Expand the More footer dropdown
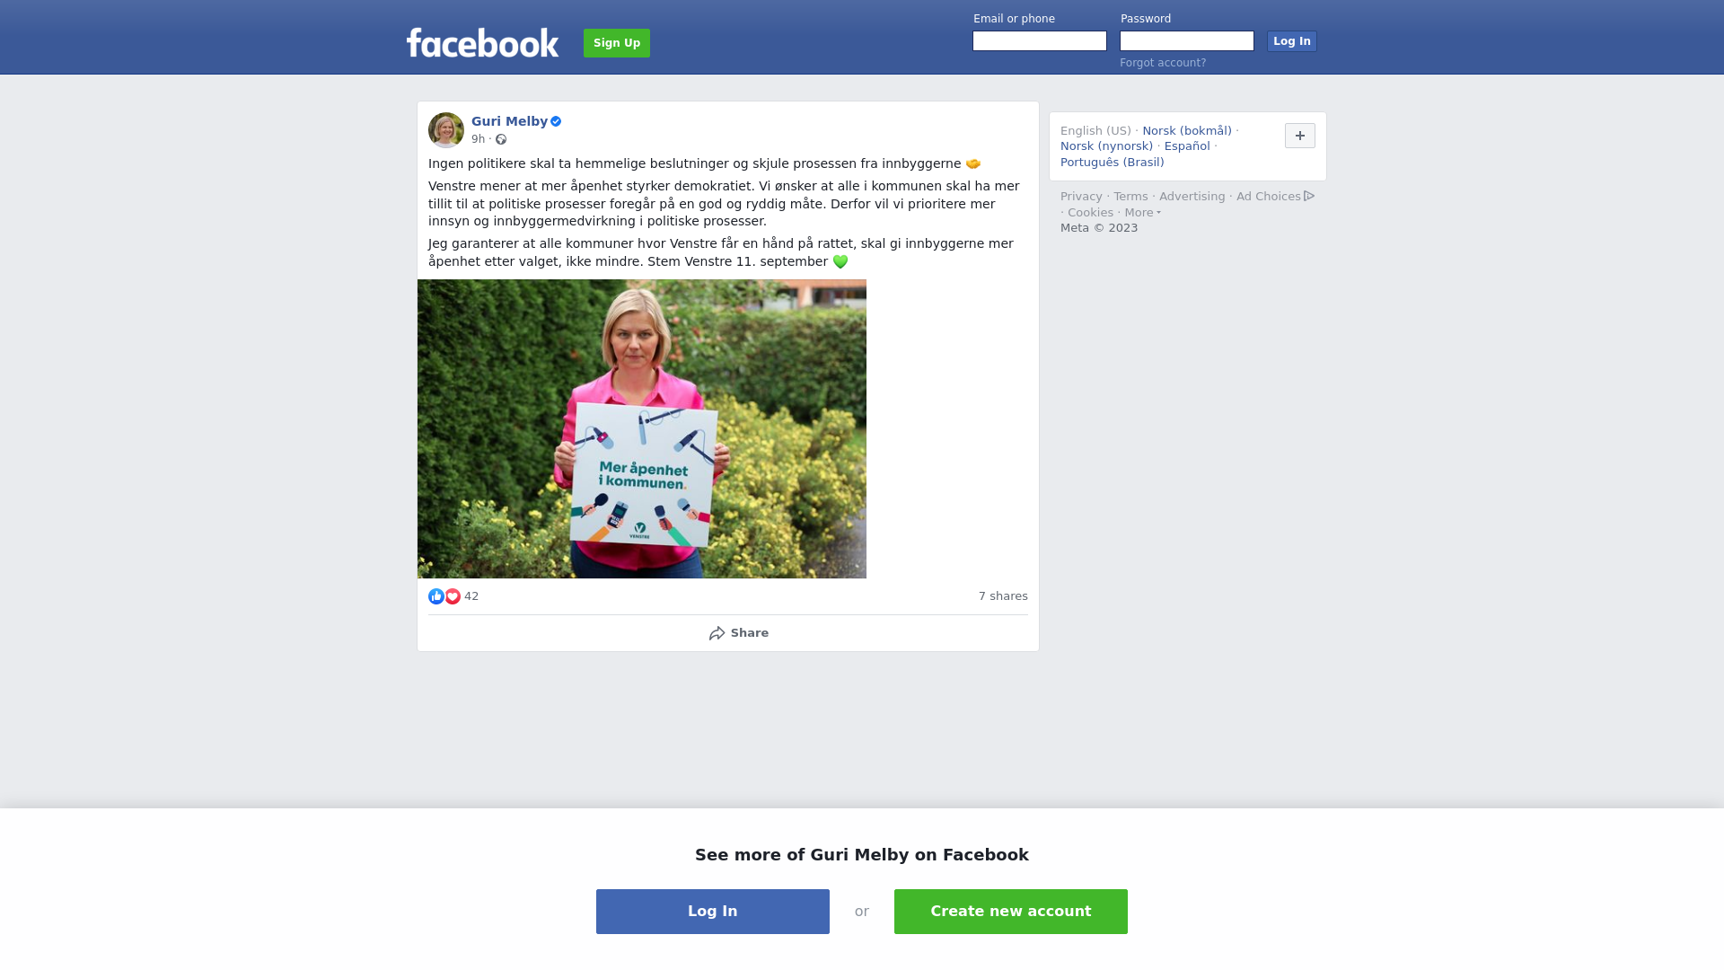 [x=1142, y=213]
